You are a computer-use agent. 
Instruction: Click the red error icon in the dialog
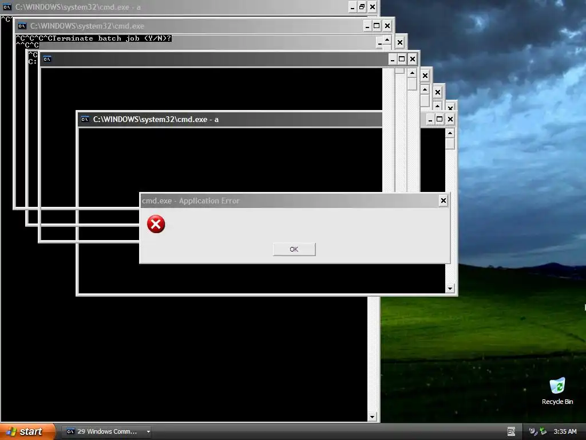tap(156, 224)
